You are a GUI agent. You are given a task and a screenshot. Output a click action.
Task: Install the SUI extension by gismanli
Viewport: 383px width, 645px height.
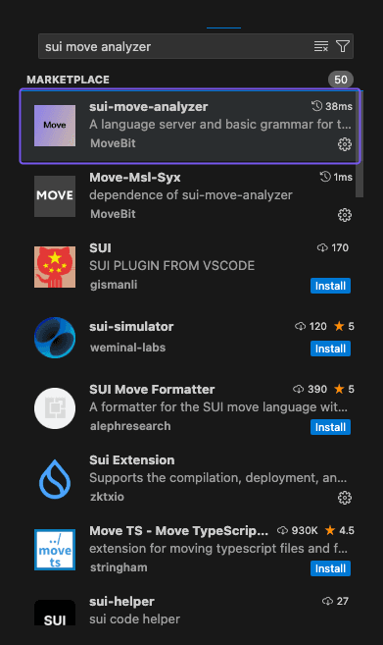(330, 286)
